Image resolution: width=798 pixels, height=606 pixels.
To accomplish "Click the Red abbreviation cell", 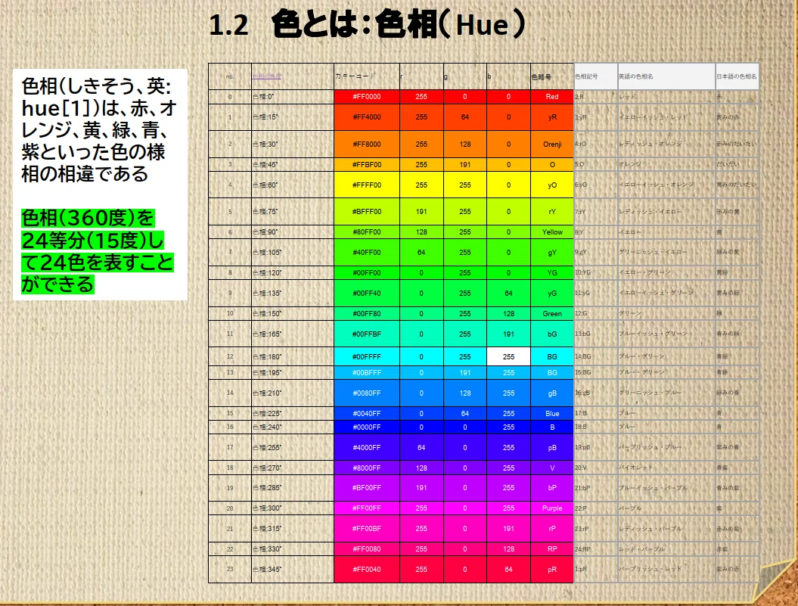I will point(552,97).
